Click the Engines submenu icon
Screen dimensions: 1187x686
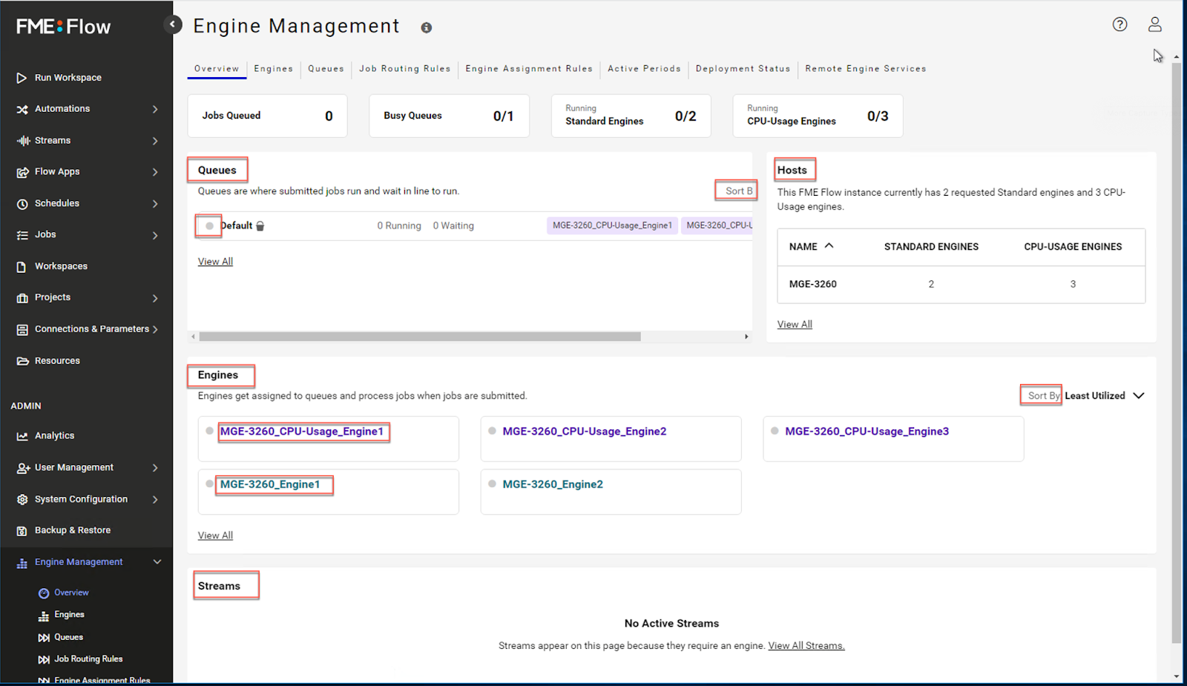(x=44, y=616)
